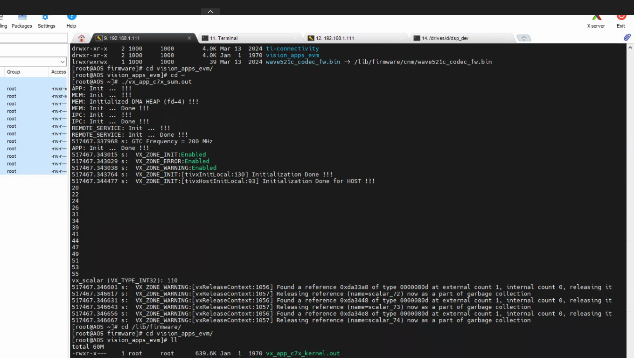Click the sidebar path input field
The height and width of the screenshot is (358, 634).
point(34,38)
